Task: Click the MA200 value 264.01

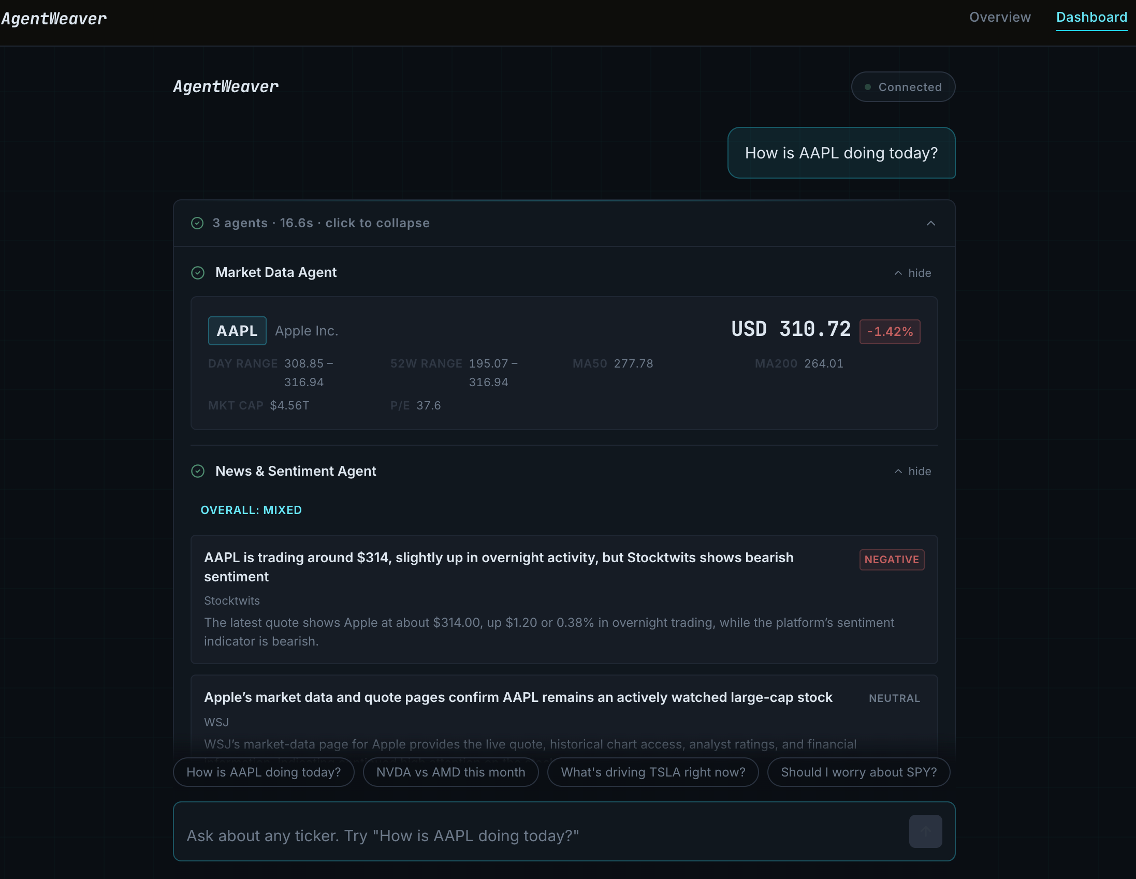Action: click(823, 363)
